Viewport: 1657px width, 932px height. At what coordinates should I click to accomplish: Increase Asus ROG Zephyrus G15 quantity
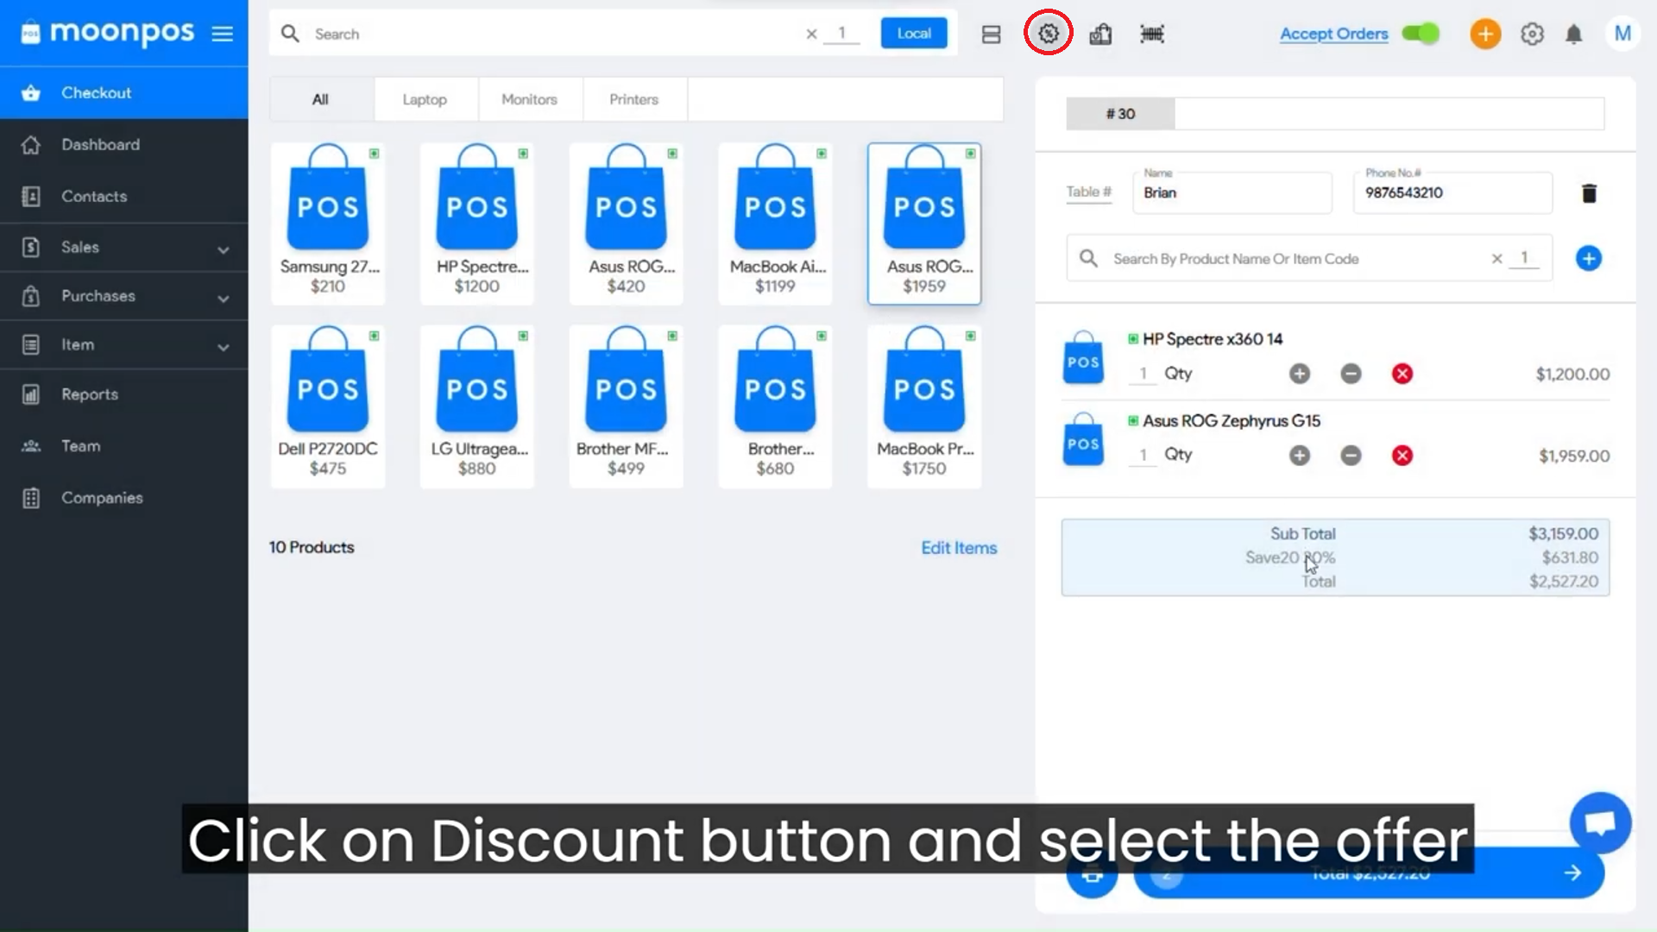tap(1300, 456)
